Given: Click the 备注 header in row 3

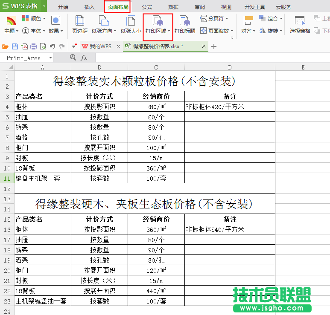Looking at the screenshot, I should coord(230,96).
